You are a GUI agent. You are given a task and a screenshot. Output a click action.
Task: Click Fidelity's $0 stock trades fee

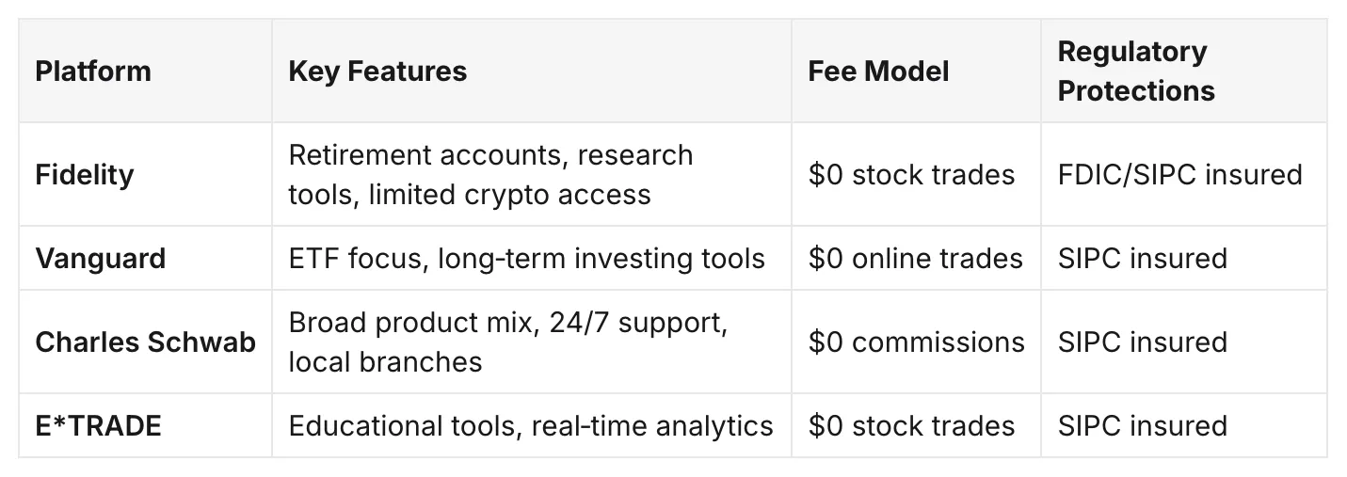click(911, 175)
